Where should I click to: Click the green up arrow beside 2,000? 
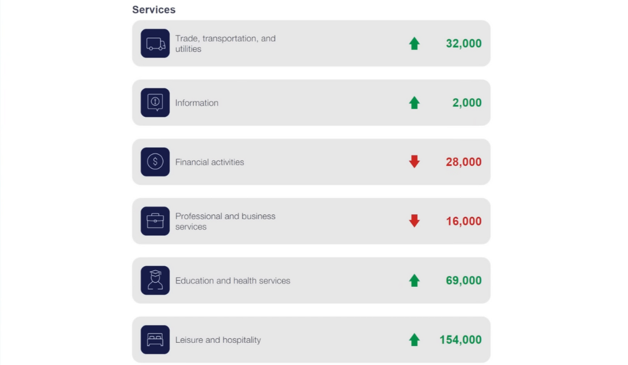coord(414,103)
